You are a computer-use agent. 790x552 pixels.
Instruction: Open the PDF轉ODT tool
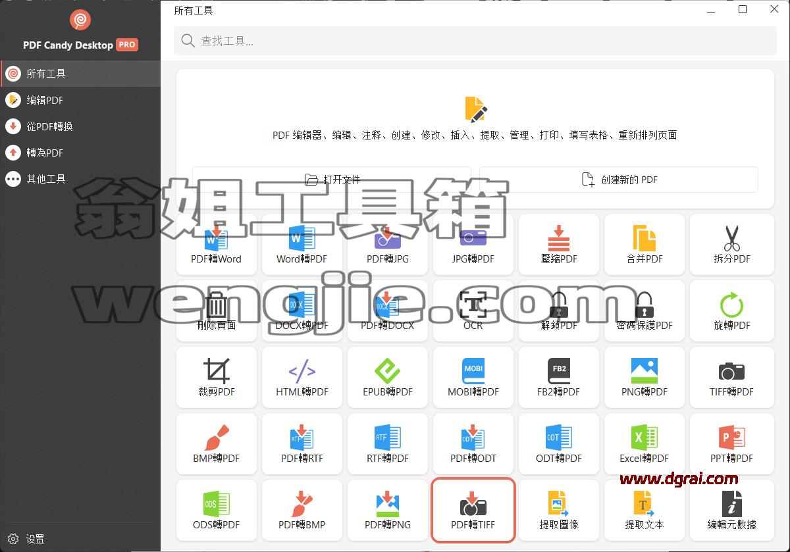click(x=473, y=443)
